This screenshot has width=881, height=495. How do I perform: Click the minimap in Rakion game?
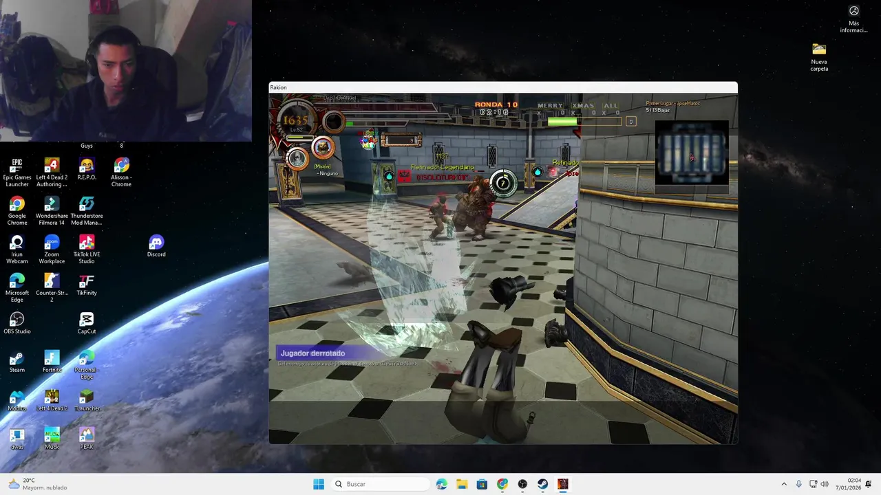(692, 153)
